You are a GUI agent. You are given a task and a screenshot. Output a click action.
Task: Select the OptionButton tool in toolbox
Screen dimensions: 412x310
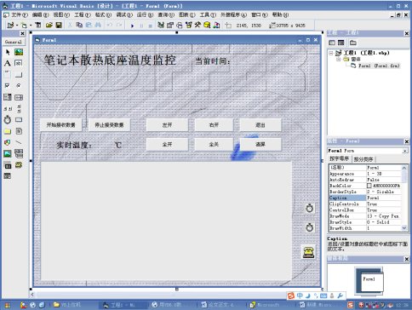point(19,85)
